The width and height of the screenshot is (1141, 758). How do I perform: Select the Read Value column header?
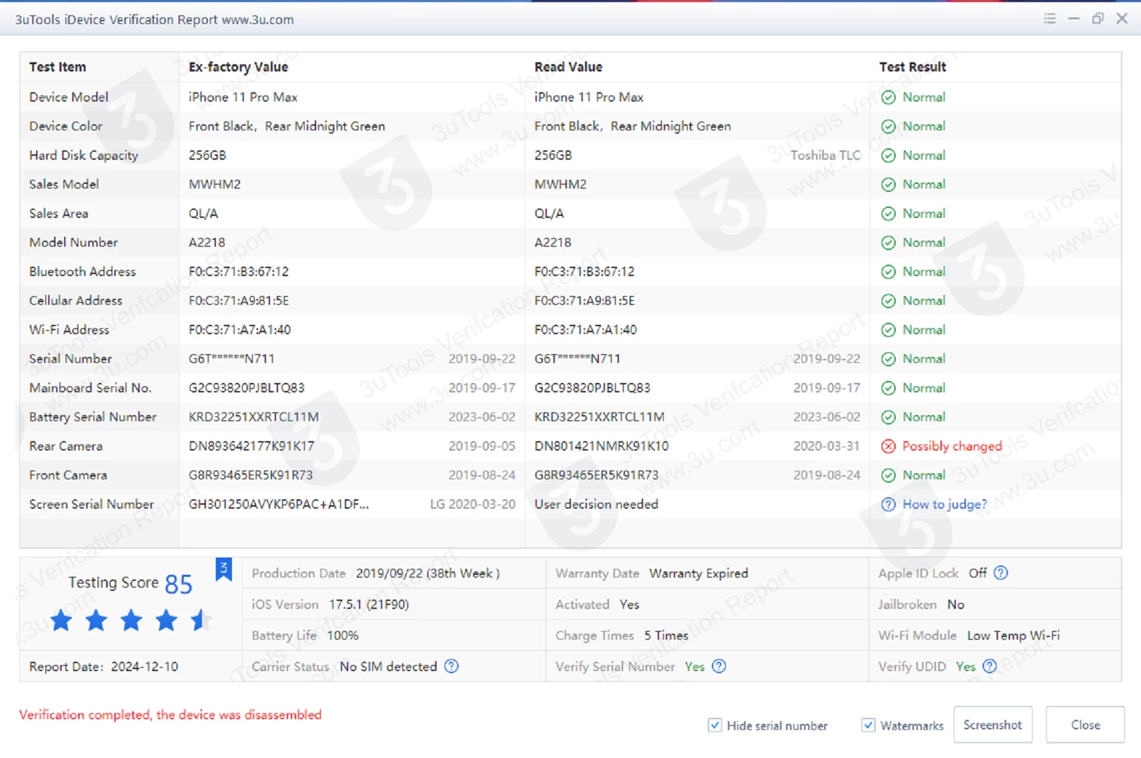568,67
